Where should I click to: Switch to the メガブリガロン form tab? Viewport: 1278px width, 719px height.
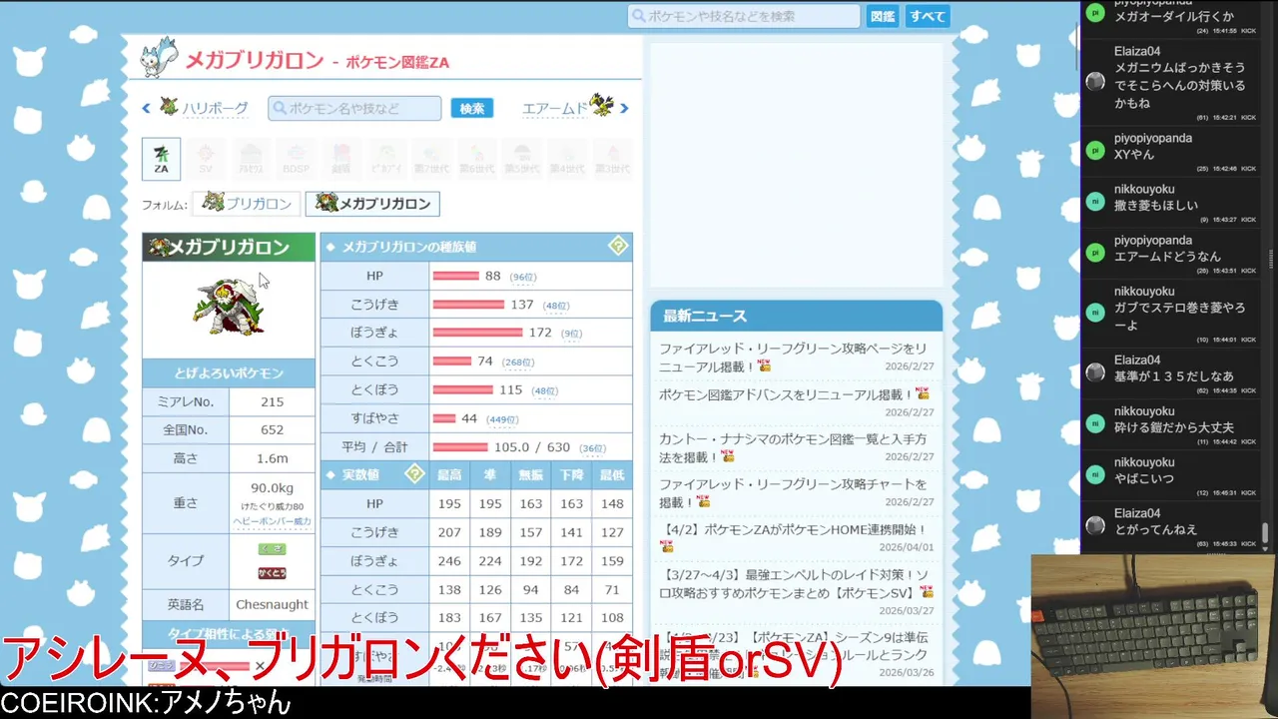click(x=372, y=204)
